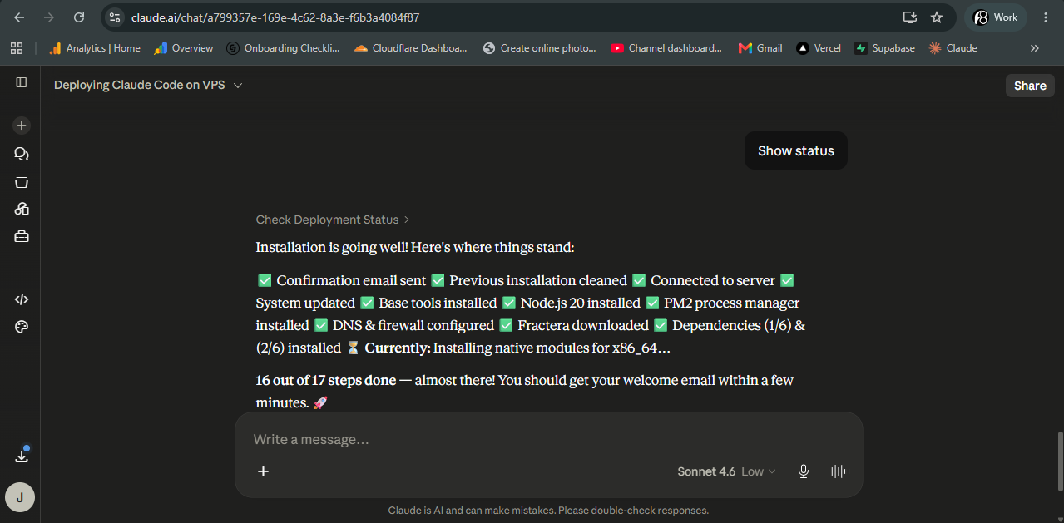Open Chats list in sidebar
The height and width of the screenshot is (523, 1064).
click(22, 154)
